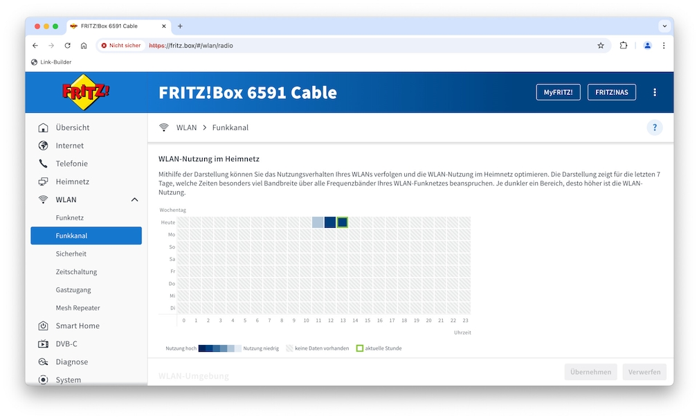
Task: Select the Telefonie phone icon
Action: coord(43,163)
